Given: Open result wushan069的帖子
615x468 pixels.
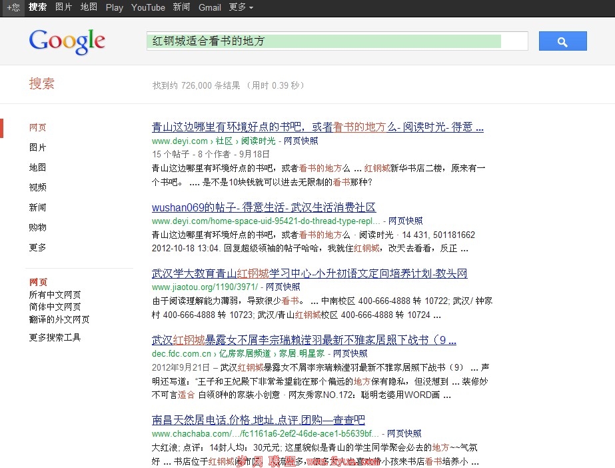Looking at the screenshot, I should [264, 207].
